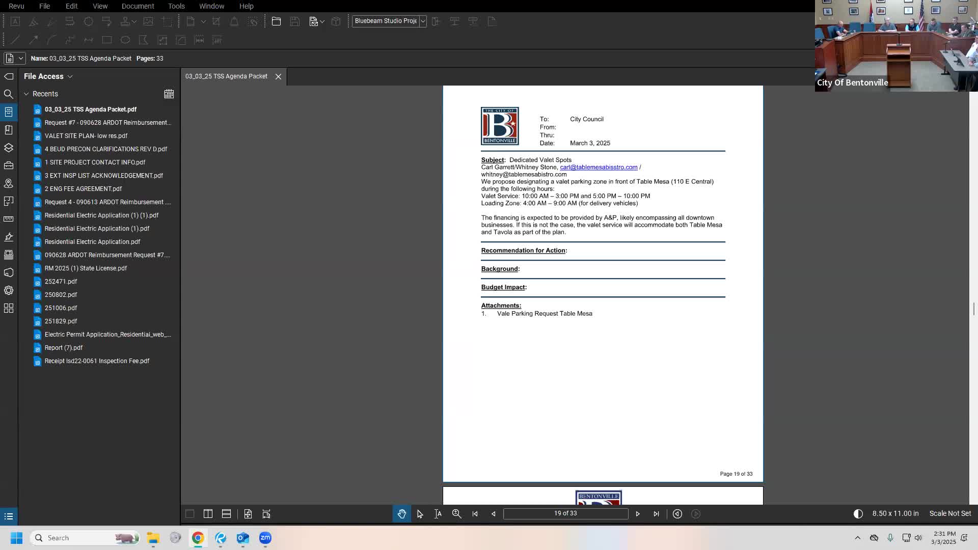This screenshot has height=550, width=978.
Task: Open the Layers panel icon
Action: (9, 148)
